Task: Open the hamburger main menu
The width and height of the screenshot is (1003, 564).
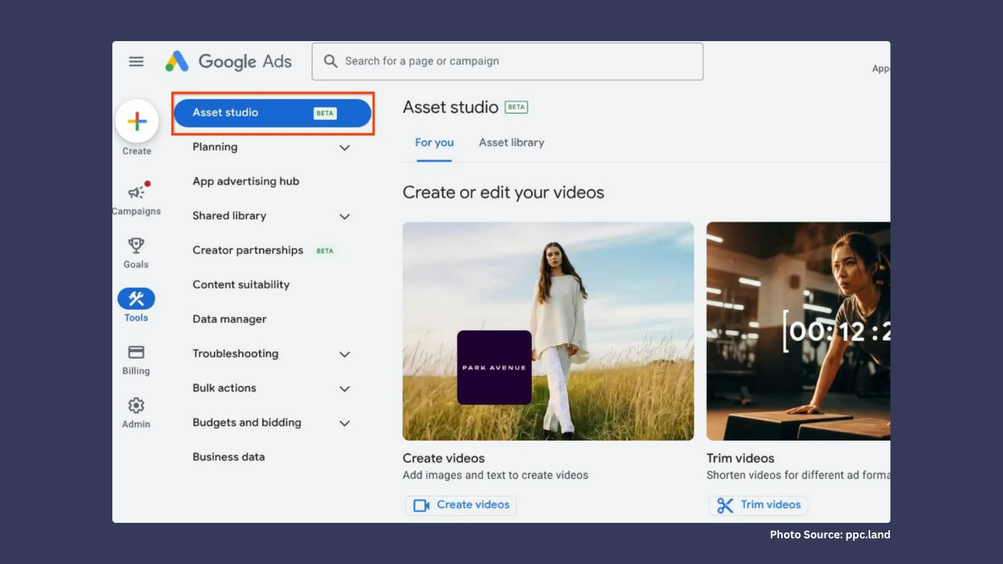Action: tap(136, 62)
